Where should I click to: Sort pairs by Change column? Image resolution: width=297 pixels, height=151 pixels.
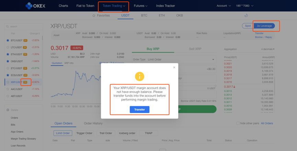(x=35, y=34)
